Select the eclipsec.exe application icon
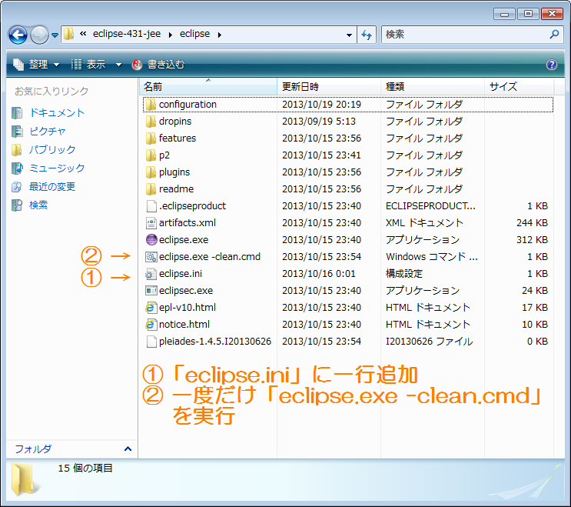Image resolution: width=571 pixels, height=507 pixels. pyautogui.click(x=151, y=291)
